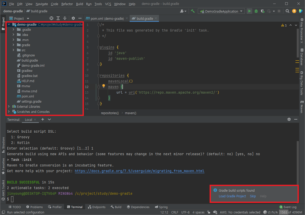Open the File menu
The width and height of the screenshot is (305, 215).
[12, 4]
